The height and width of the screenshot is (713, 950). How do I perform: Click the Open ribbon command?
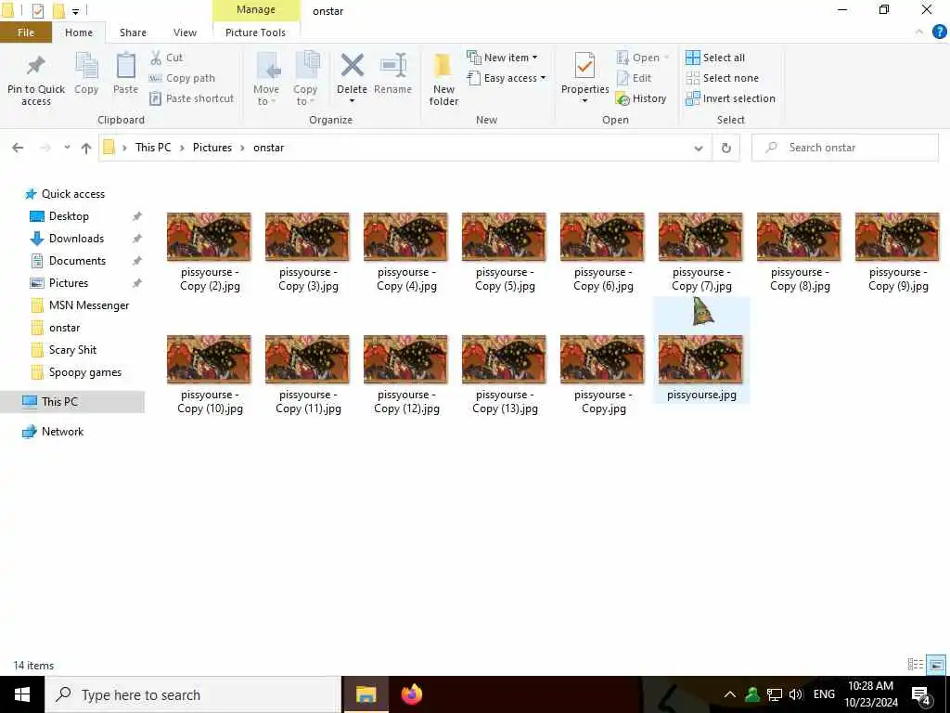pos(642,58)
